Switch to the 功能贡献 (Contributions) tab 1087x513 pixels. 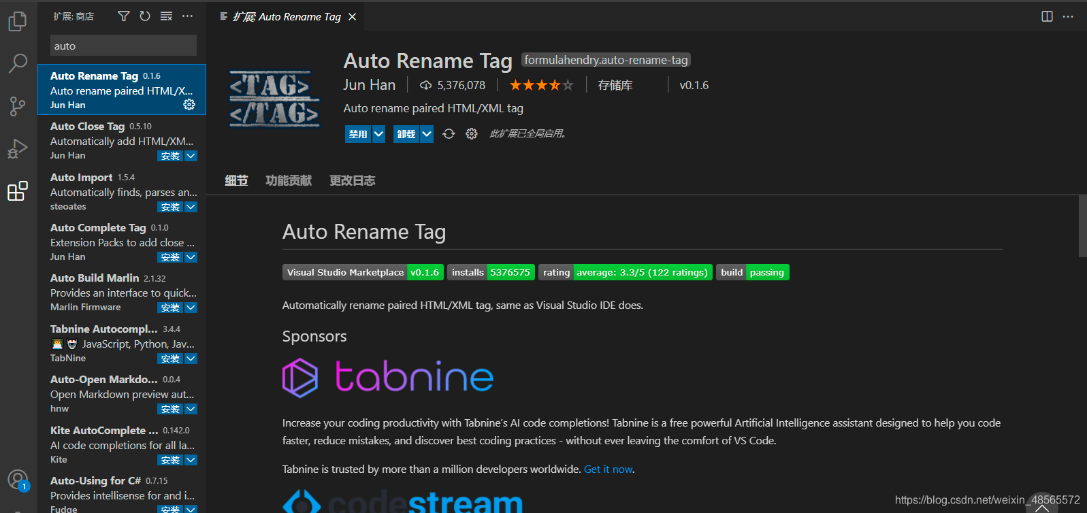click(x=289, y=180)
